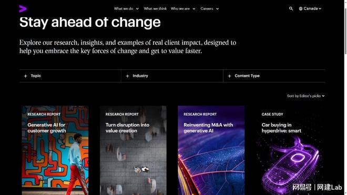Go to What we think
Viewport: 347px width, 195px height.
tap(155, 8)
